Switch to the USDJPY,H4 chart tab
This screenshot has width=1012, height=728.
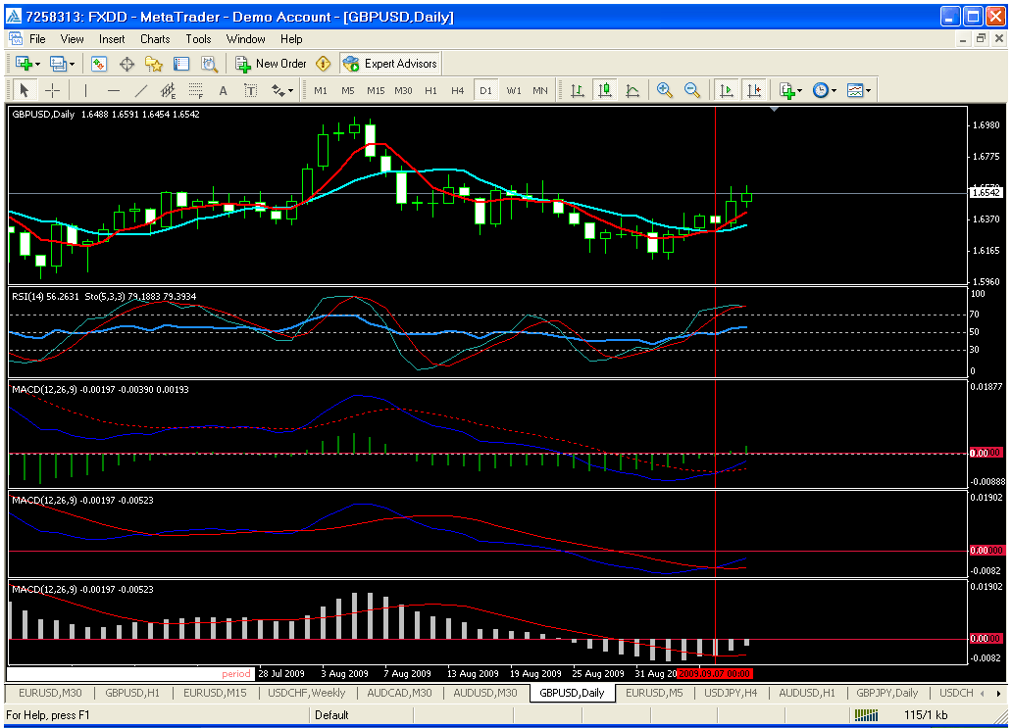(730, 693)
